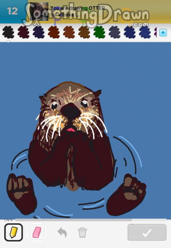This screenshot has height=248, width=171.
Task: Select the royal blue color swatch
Action: click(x=145, y=33)
